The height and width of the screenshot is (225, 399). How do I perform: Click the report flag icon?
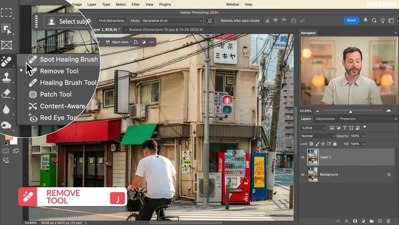coord(284,21)
